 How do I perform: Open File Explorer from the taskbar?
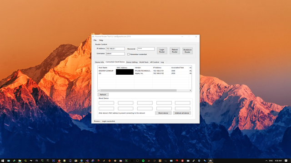click(20, 161)
